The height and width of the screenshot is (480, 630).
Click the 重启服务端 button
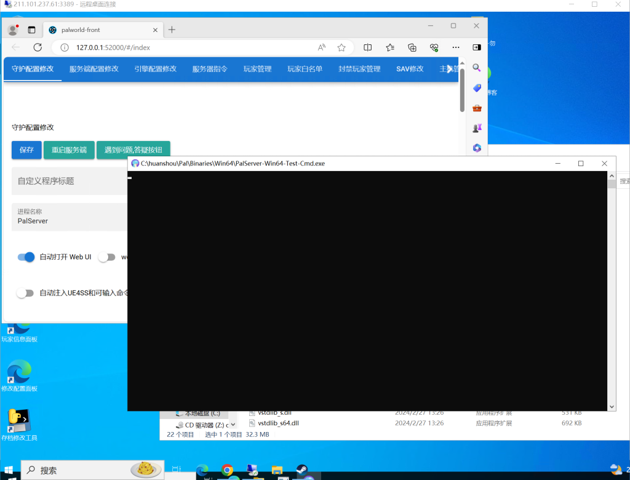[69, 150]
